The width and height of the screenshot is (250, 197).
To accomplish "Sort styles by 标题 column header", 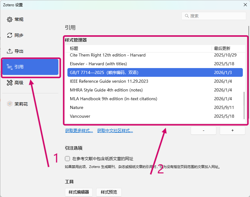I will (138, 48).
